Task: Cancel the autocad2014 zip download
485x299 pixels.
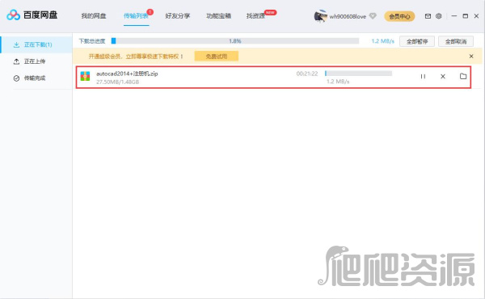Action: point(443,77)
